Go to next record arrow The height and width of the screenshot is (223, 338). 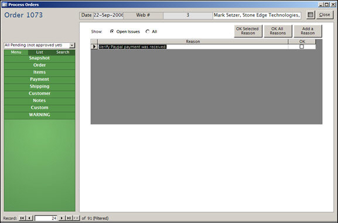pos(62,218)
